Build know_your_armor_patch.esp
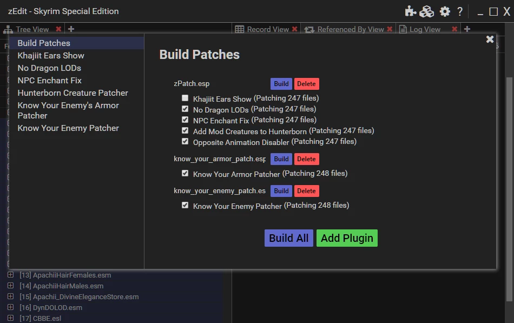 (281, 159)
